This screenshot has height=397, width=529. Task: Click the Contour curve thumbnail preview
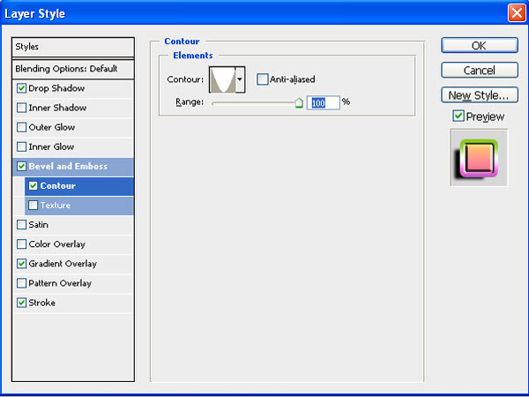tap(221, 79)
